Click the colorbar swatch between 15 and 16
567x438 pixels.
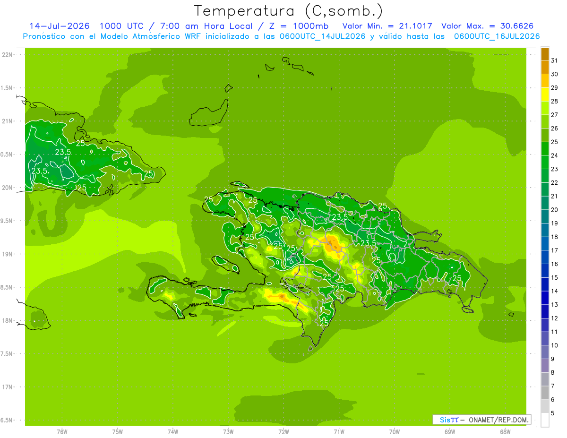(x=545, y=271)
